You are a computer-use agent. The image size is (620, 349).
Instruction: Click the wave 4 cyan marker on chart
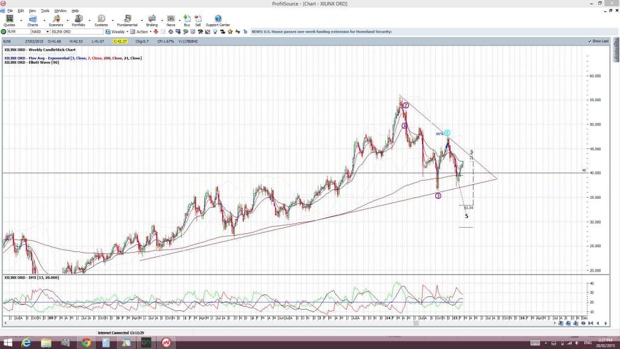pos(447,133)
